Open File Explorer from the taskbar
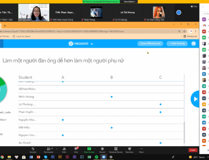The height and width of the screenshot is (160, 209). [9, 157]
